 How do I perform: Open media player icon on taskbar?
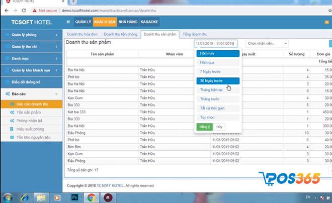coord(57,197)
